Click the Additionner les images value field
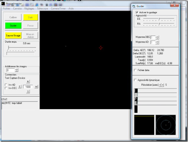The image size is (188, 142). tap(11, 70)
